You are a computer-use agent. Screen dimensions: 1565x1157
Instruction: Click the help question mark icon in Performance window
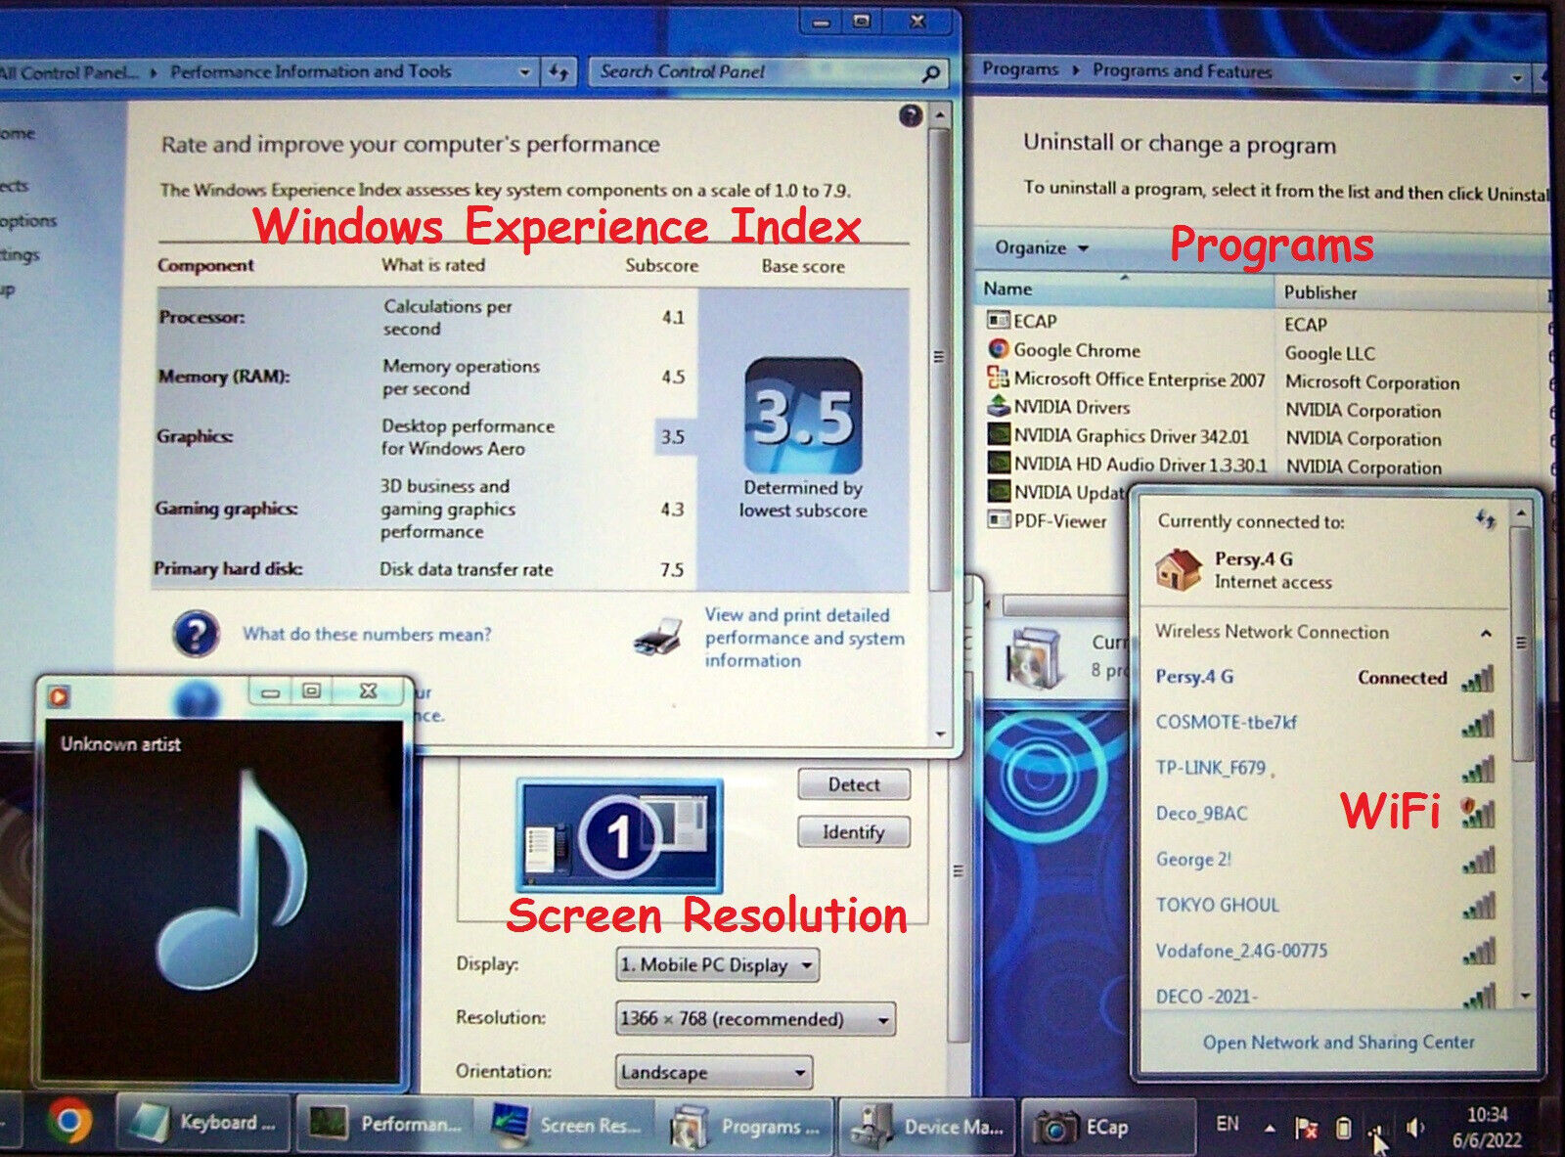coord(911,116)
